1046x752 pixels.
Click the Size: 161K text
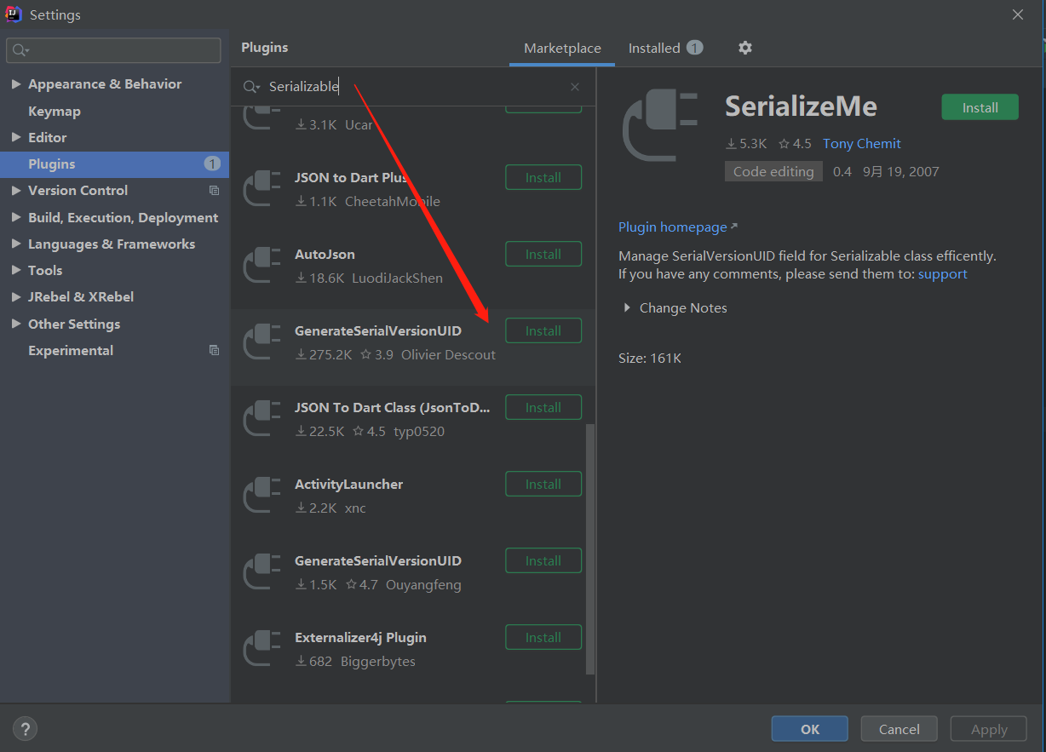(650, 359)
